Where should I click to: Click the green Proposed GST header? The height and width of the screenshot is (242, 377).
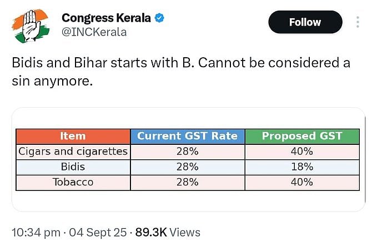pyautogui.click(x=302, y=136)
